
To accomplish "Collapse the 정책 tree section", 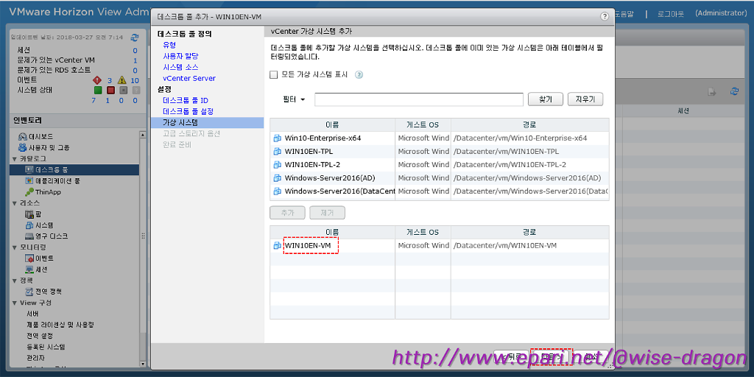I will pos(15,281).
